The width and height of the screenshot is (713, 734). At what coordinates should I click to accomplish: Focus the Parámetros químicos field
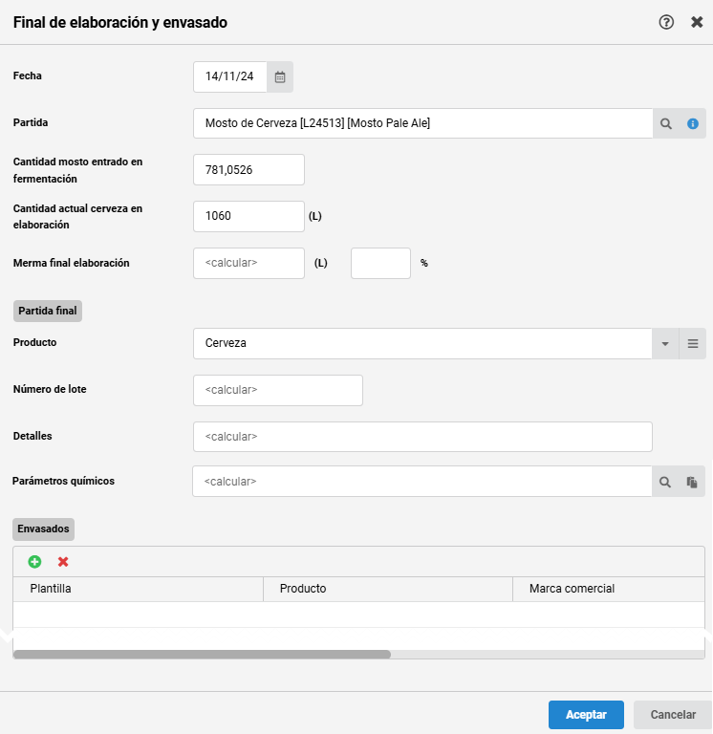pos(421,482)
